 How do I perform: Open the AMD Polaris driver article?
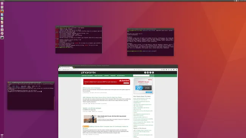(x=102, y=98)
